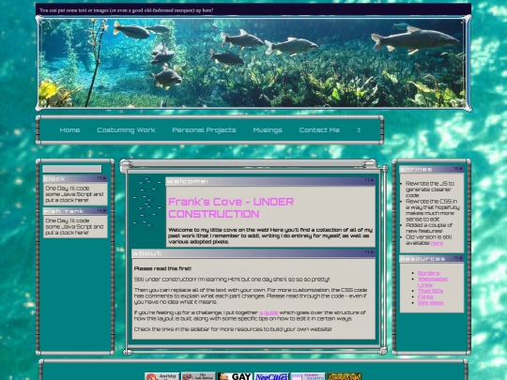507x380 pixels.
Task: Follow the "a guide" link in About
Action: click(269, 312)
